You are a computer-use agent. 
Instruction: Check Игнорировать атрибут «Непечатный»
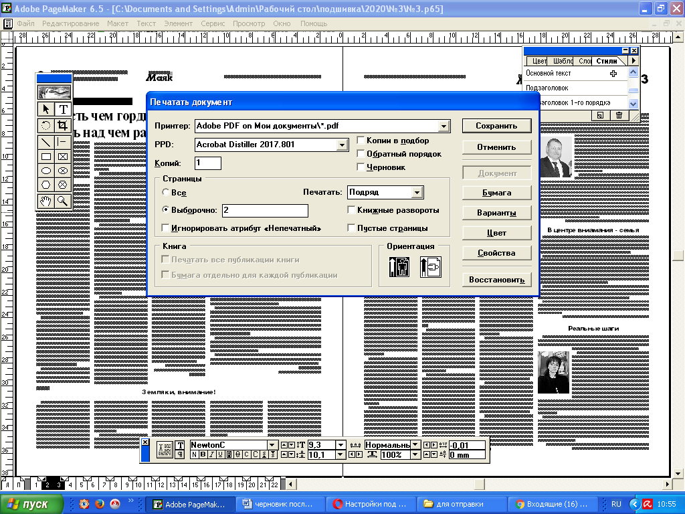pos(165,228)
